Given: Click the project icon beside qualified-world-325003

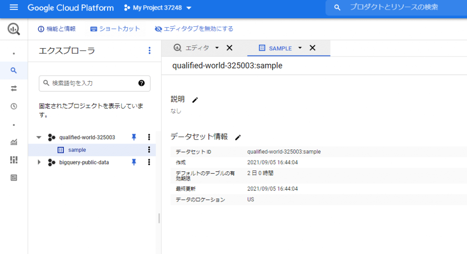Looking at the screenshot, I should coord(52,137).
